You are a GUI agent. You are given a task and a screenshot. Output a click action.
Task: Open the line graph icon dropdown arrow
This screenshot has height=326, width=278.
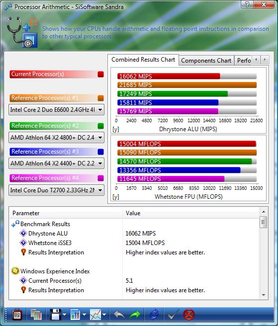pyautogui.click(x=104, y=315)
